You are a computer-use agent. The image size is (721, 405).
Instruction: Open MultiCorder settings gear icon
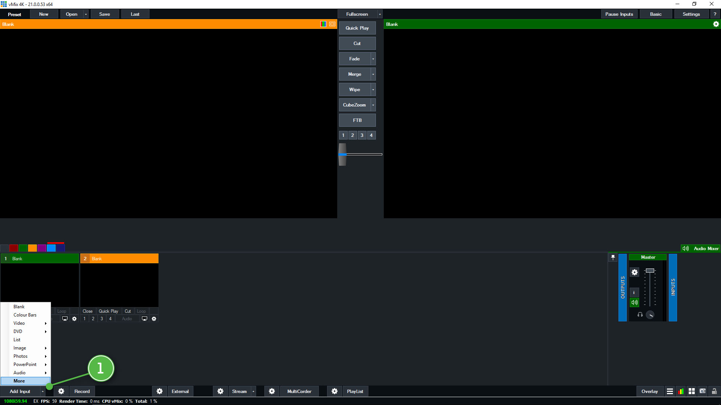[272, 391]
